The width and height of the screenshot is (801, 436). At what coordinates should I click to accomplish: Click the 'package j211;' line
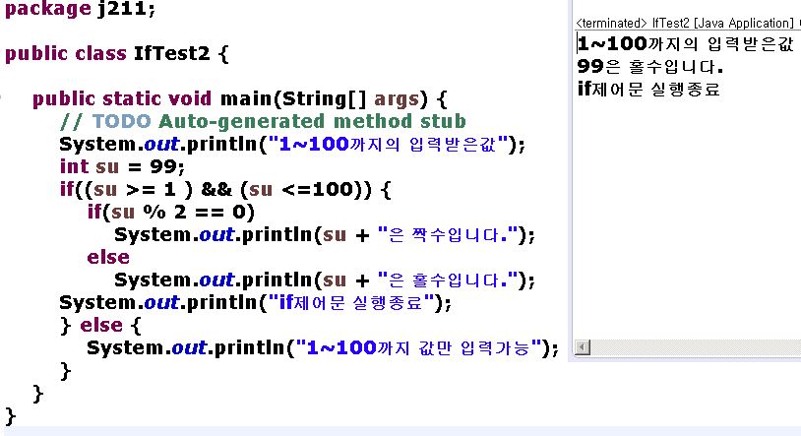81,9
